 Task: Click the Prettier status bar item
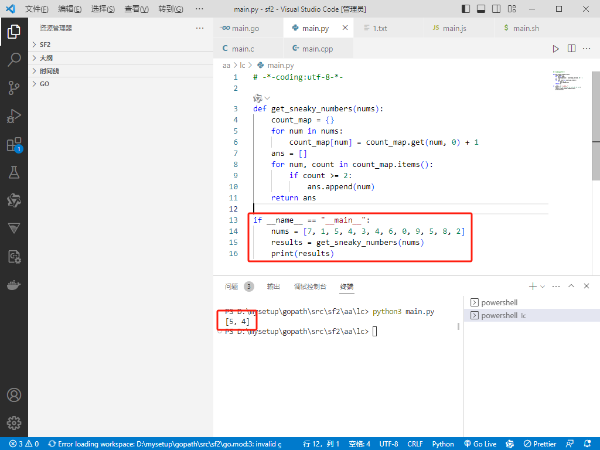pos(540,444)
